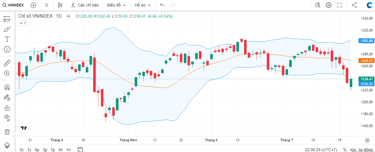The image size is (375, 152).
Task: Select the 1p date range
Action: pos(53,150)
